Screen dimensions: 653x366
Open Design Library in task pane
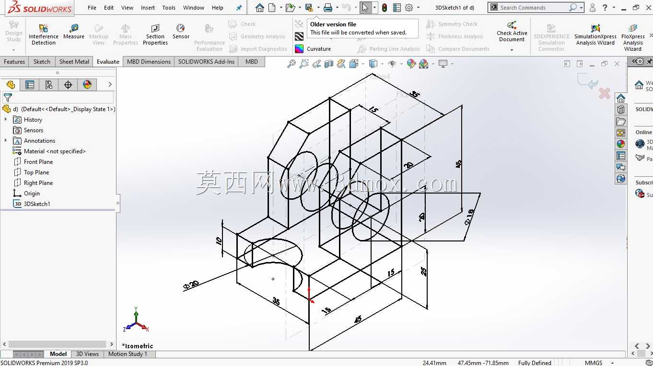click(x=621, y=110)
